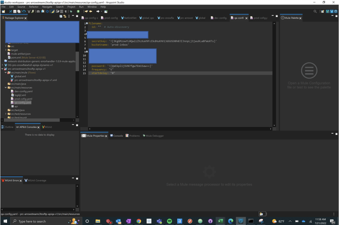Collapse prc-arrowstreams3tosftp-apiqa-v1 project
The width and height of the screenshot is (339, 225).
(x=3, y=69)
